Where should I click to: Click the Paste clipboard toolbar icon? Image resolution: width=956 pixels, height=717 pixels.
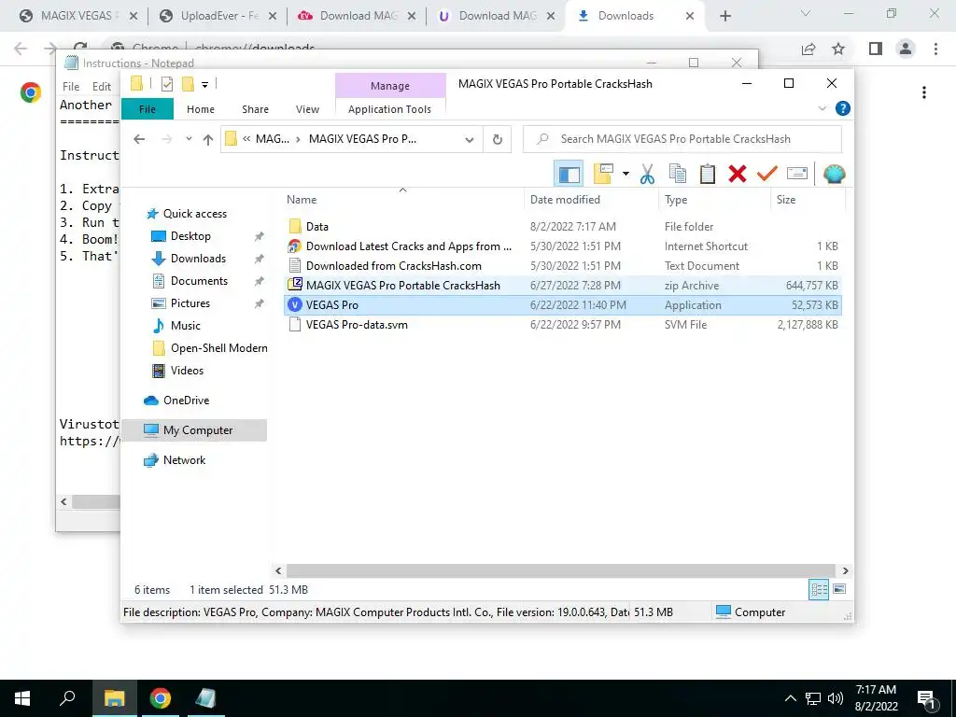[x=708, y=174]
